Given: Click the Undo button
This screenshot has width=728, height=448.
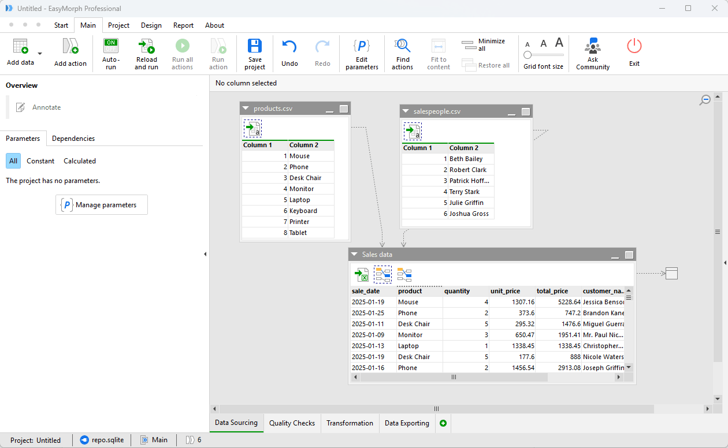Looking at the screenshot, I should coord(289,54).
